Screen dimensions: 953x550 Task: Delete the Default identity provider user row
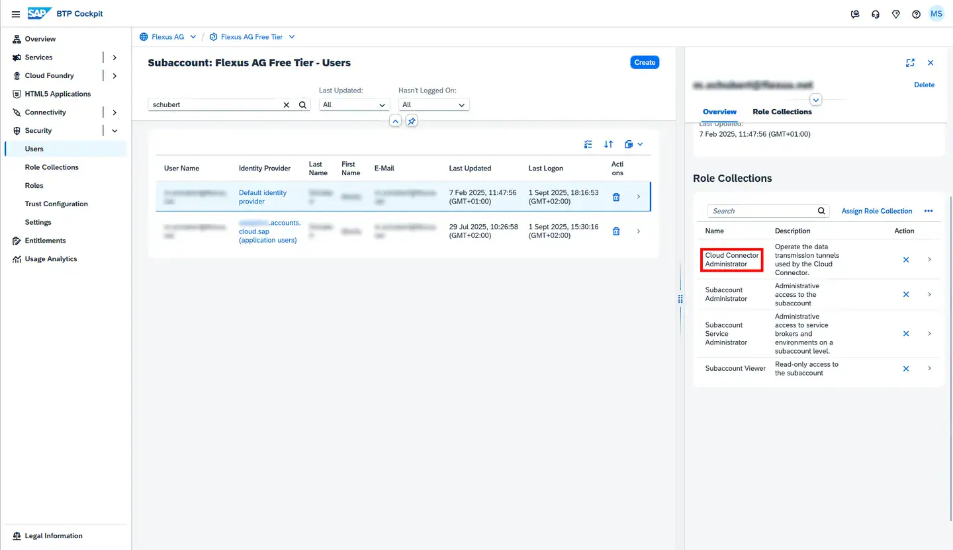click(x=616, y=197)
